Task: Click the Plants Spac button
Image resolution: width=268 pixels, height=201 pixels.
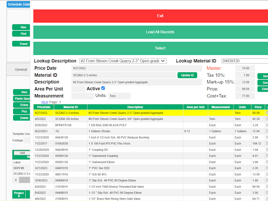Action: coord(22,98)
